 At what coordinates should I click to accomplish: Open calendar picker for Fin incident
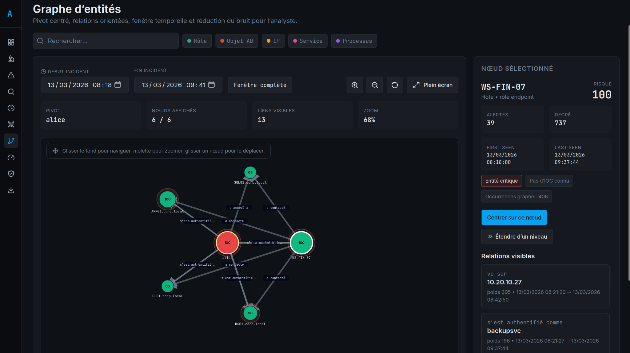click(x=212, y=85)
